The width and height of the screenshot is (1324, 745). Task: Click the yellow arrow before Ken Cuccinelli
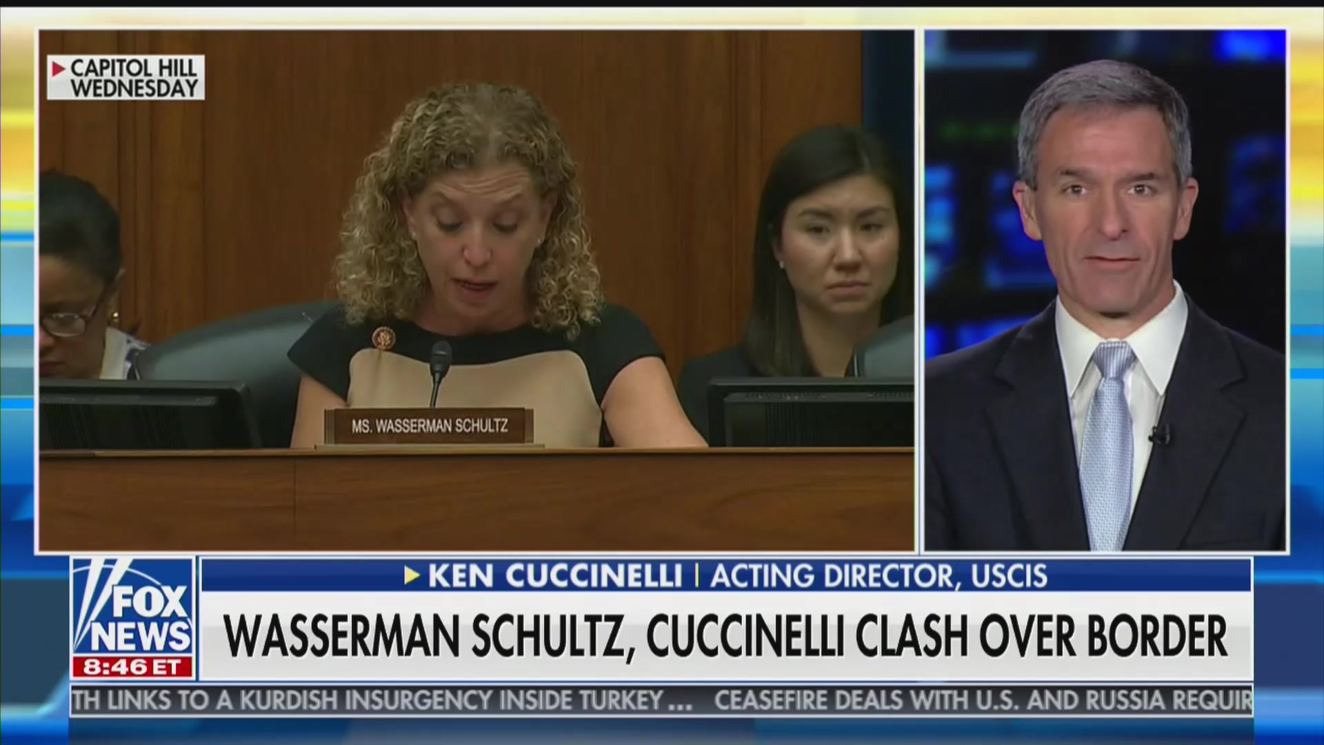click(x=412, y=575)
